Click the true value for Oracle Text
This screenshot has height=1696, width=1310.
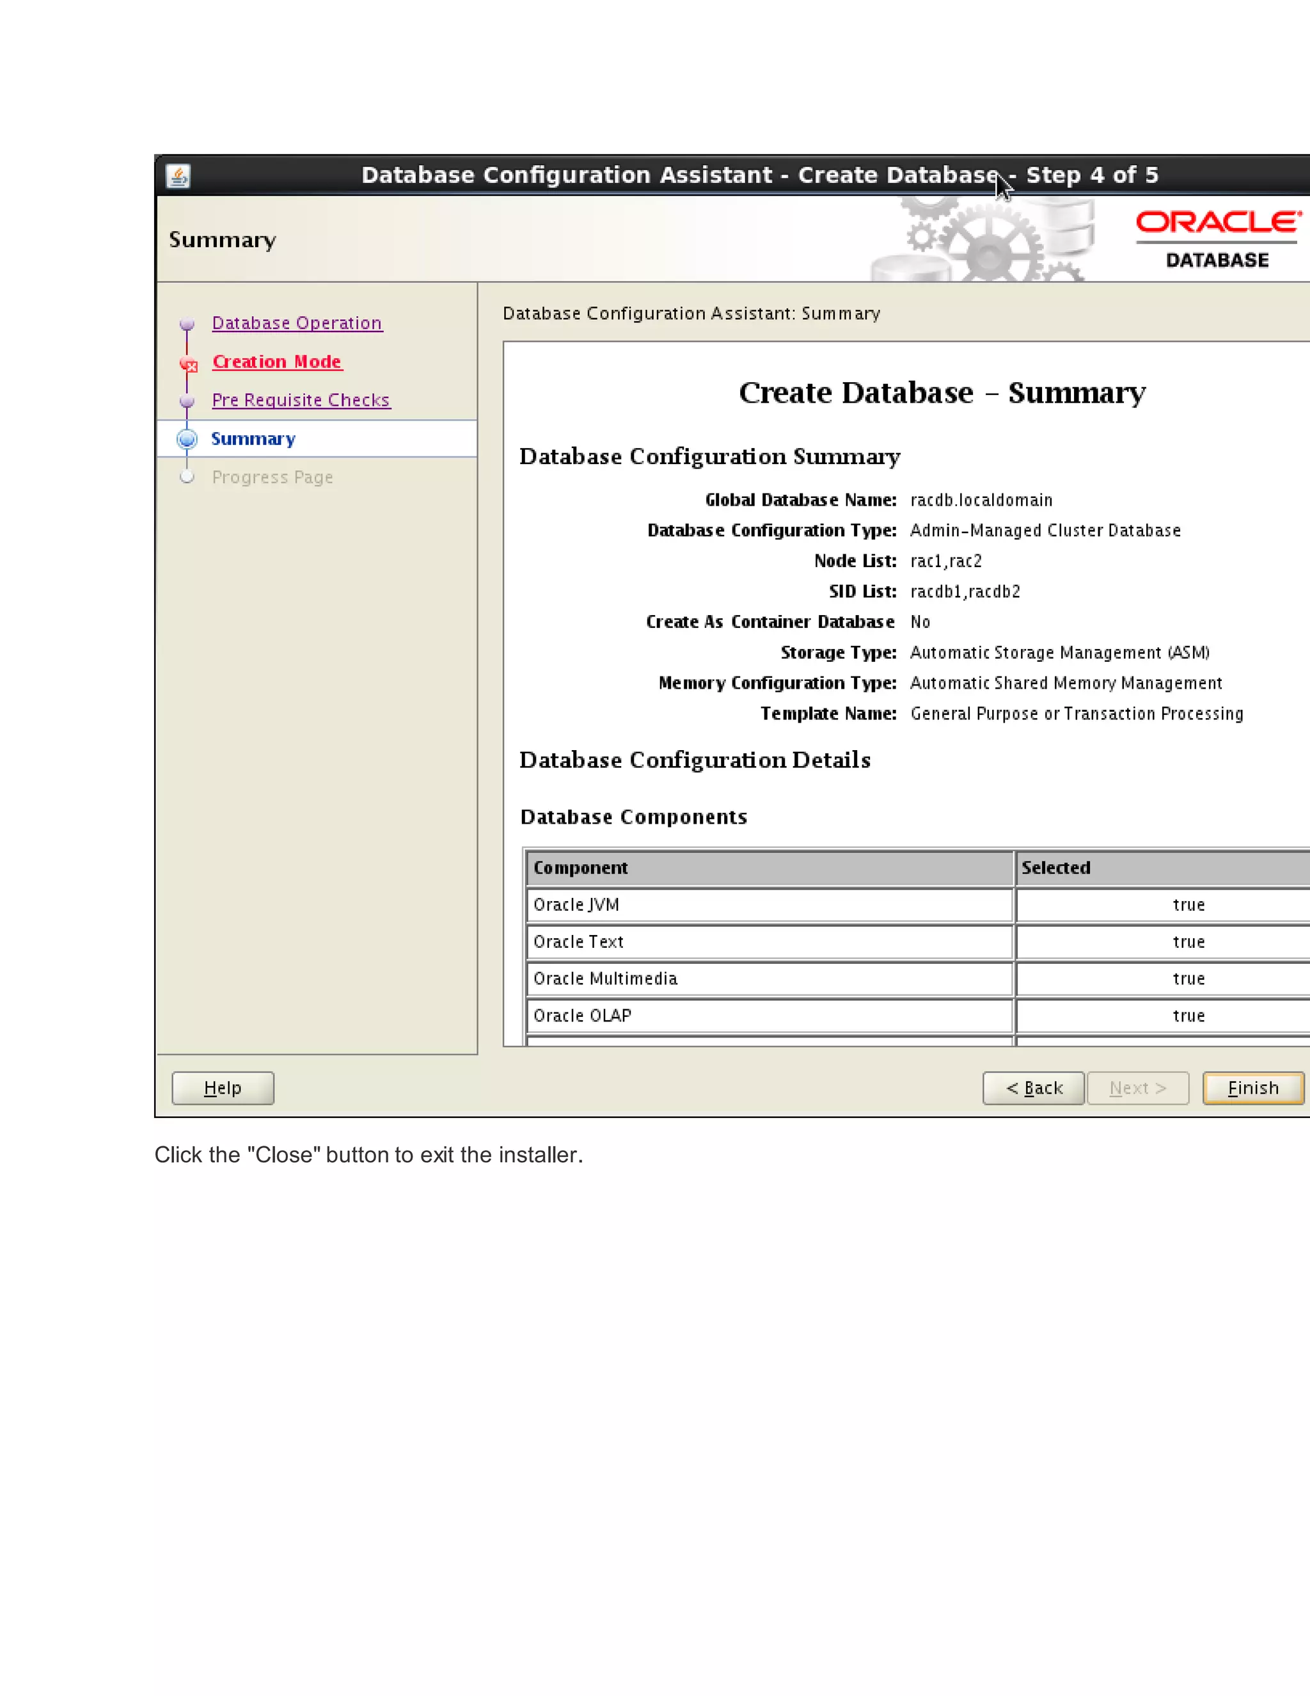coord(1189,942)
